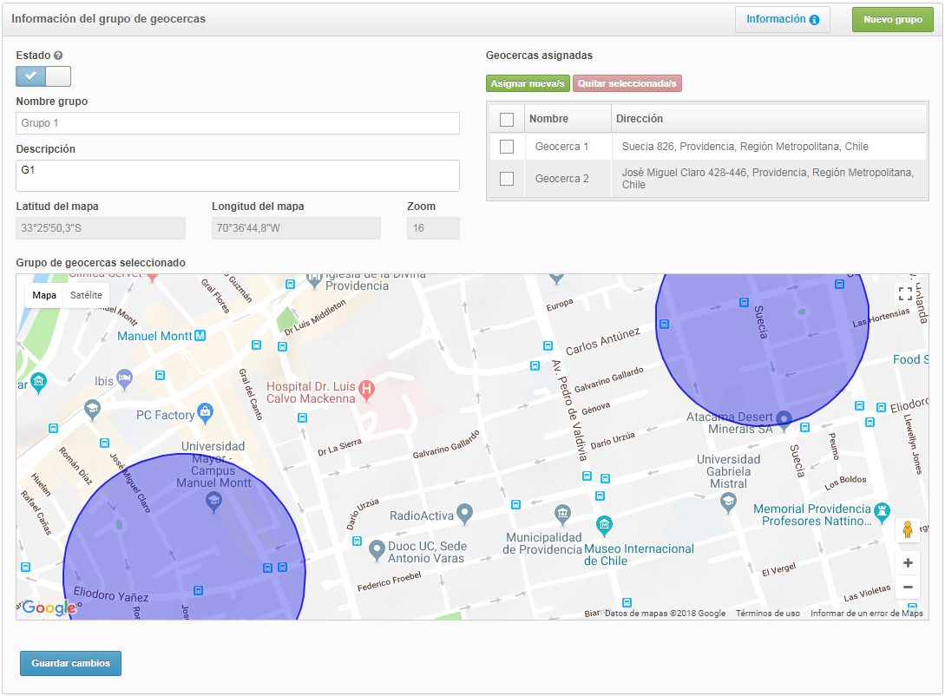Select the Mapa view tab
The width and height of the screenshot is (945, 696).
(x=44, y=295)
